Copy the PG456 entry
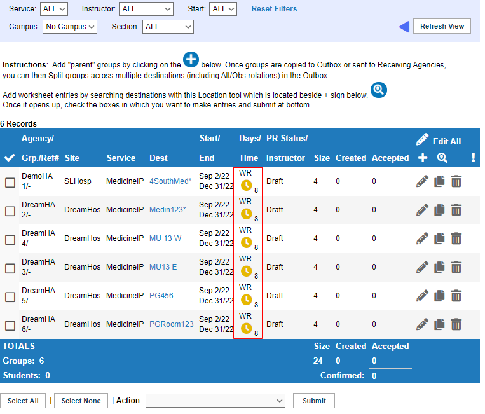The height and width of the screenshot is (414, 485). 439,296
